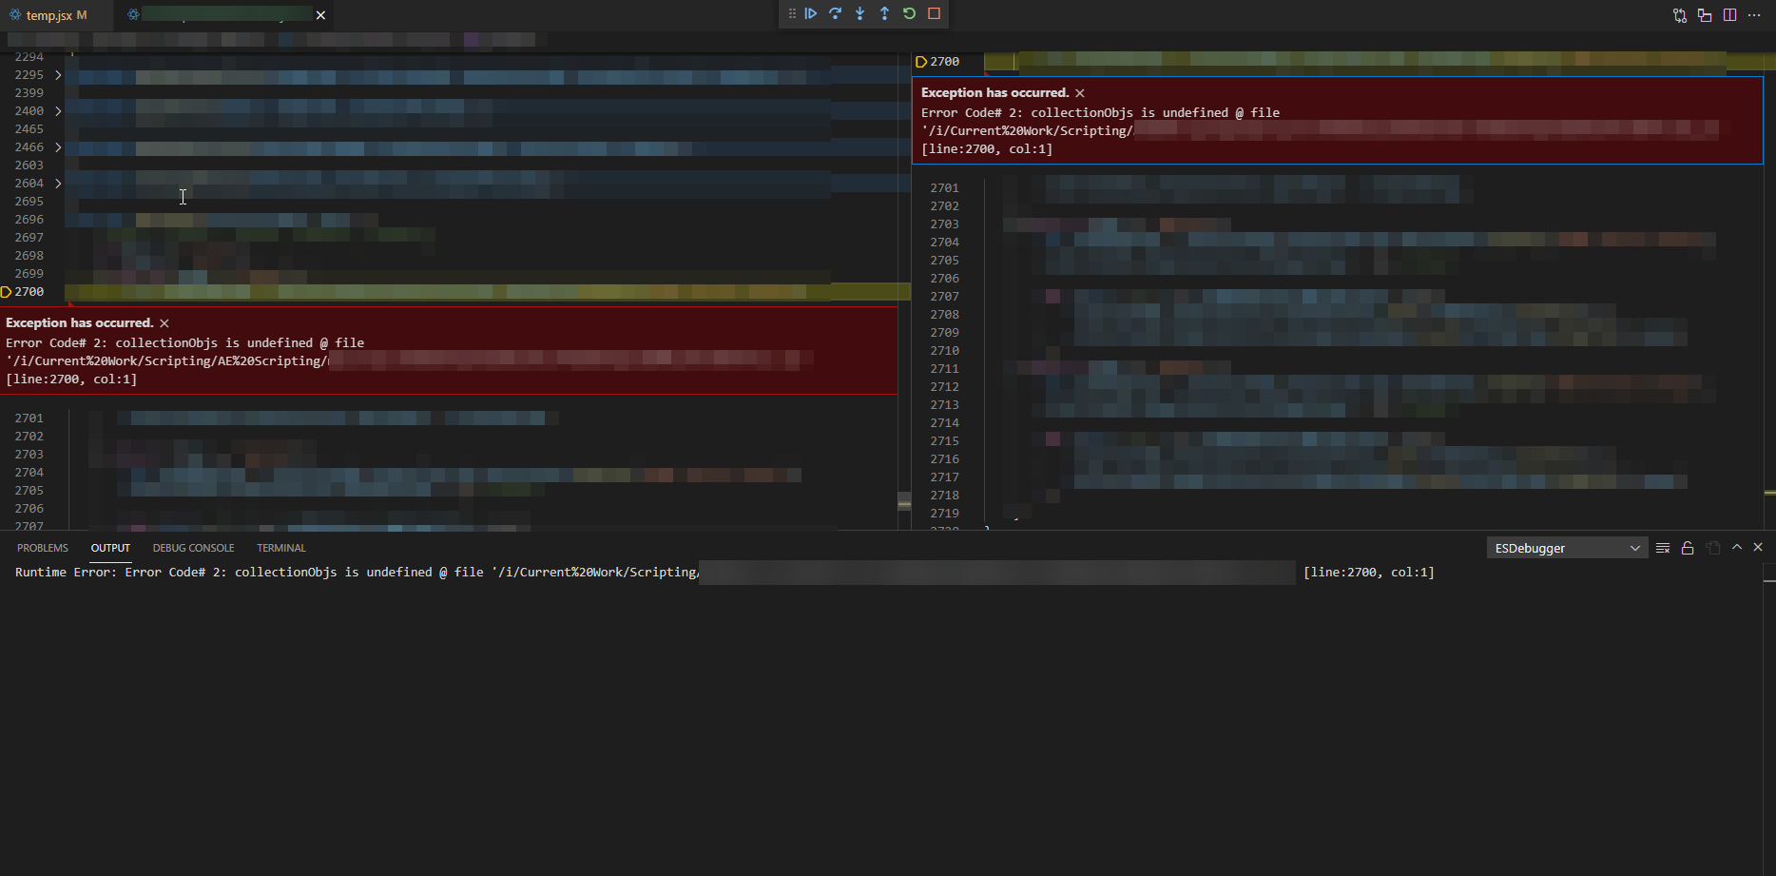Toggle the breakpoint marker at line 2700

click(8, 291)
